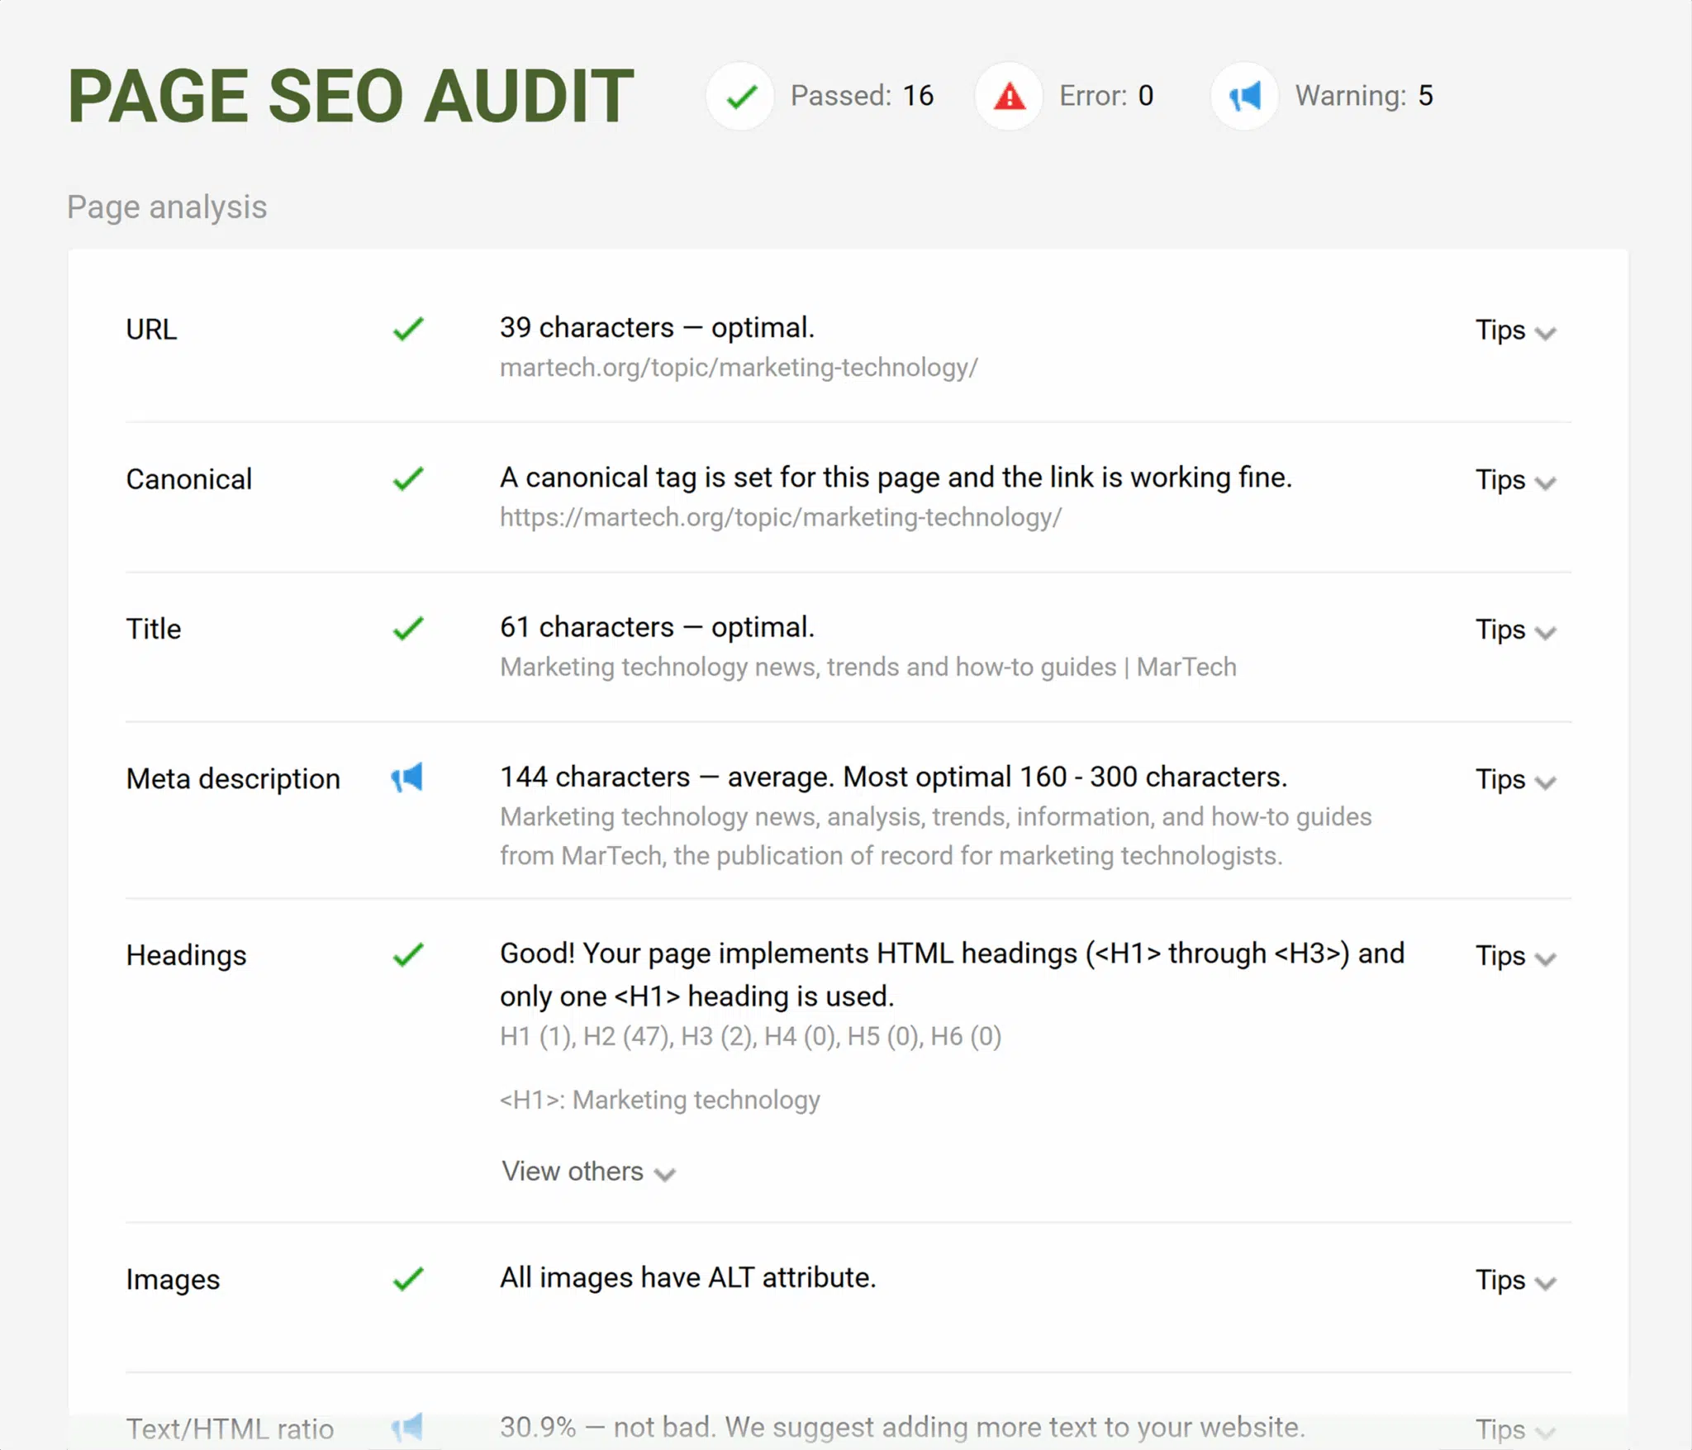1692x1450 pixels.
Task: Click the red Error triangle icon
Action: pyautogui.click(x=1009, y=97)
